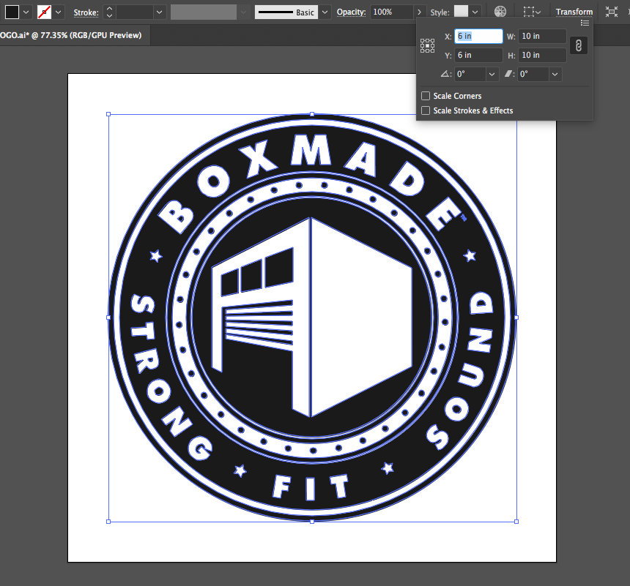Expand the opacity slider arrow
The height and width of the screenshot is (586, 630).
coord(419,12)
